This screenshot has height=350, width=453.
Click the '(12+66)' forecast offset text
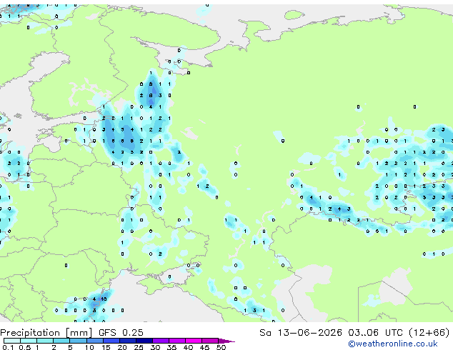(x=429, y=333)
